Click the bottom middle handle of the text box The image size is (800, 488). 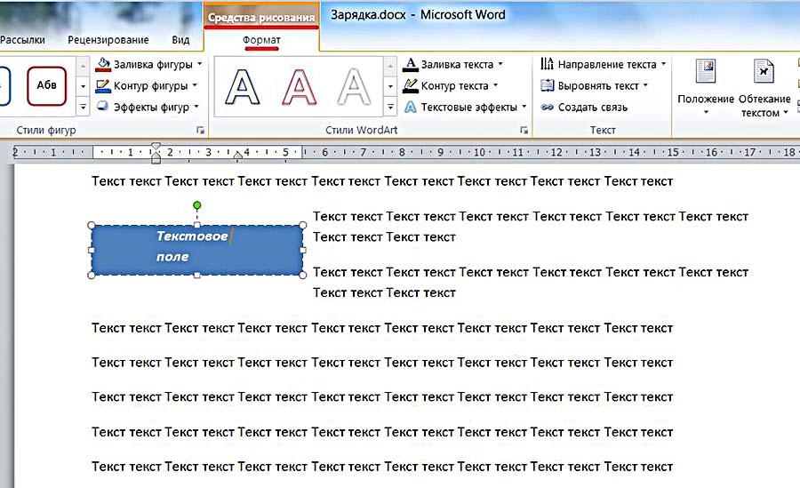(x=197, y=276)
